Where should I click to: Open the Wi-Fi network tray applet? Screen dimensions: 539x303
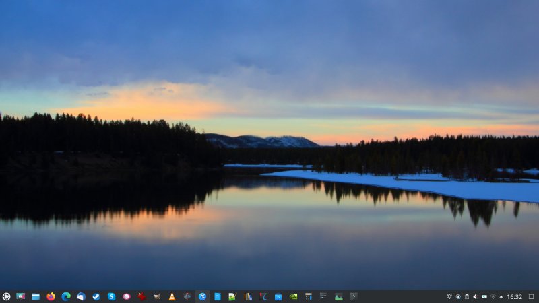click(x=493, y=296)
